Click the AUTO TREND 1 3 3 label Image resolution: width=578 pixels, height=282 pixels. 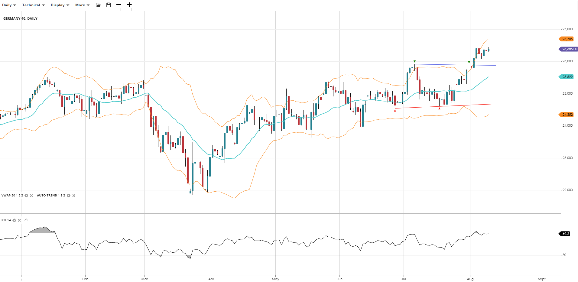(x=51, y=196)
